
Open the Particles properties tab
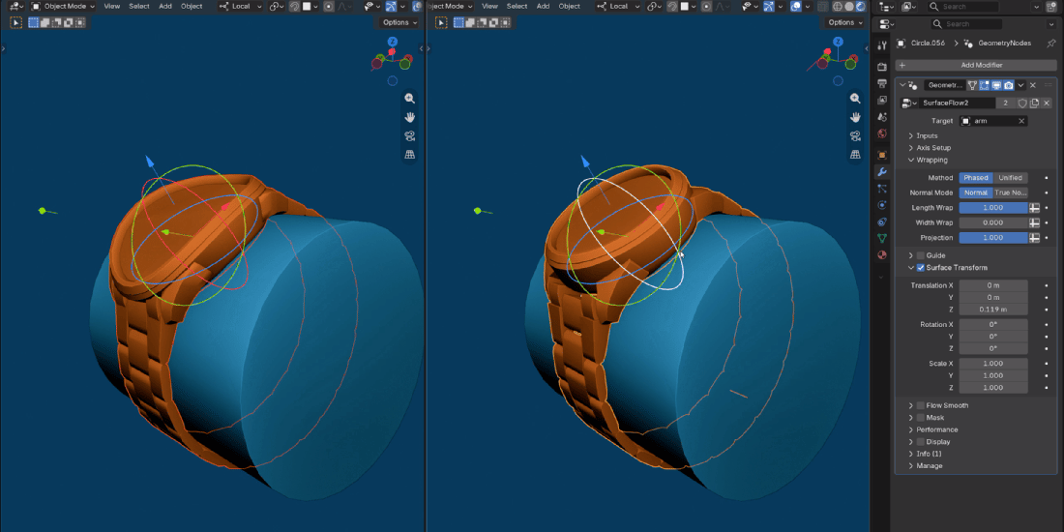882,189
